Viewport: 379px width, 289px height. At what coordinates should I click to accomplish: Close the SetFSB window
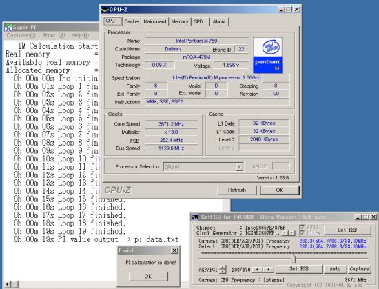tap(373, 217)
